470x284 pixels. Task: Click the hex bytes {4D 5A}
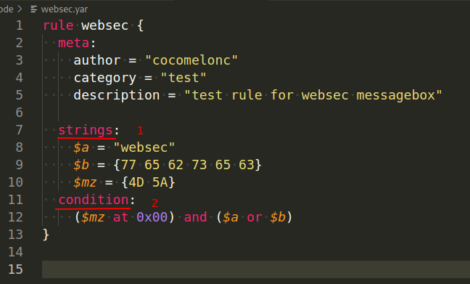point(148,182)
